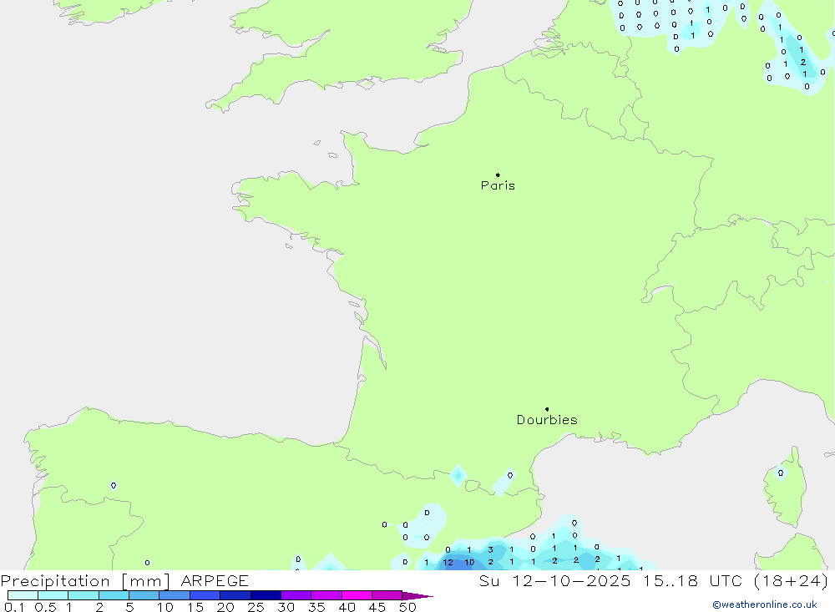Click the '0.5' legend scale label
Viewport: 835px width, 612px height.
pos(45,607)
